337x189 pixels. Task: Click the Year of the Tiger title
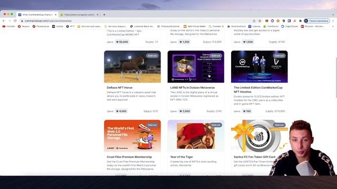(181, 157)
